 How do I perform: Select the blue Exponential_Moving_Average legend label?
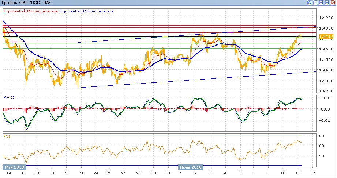(86, 11)
